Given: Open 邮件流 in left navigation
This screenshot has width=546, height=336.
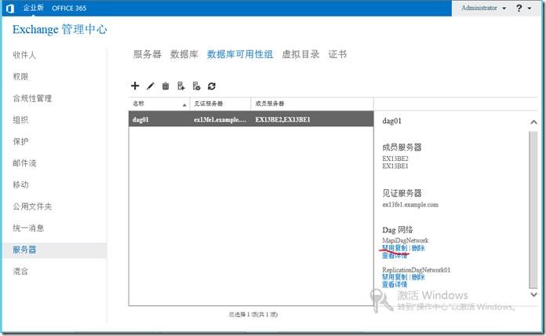Looking at the screenshot, I should point(24,163).
